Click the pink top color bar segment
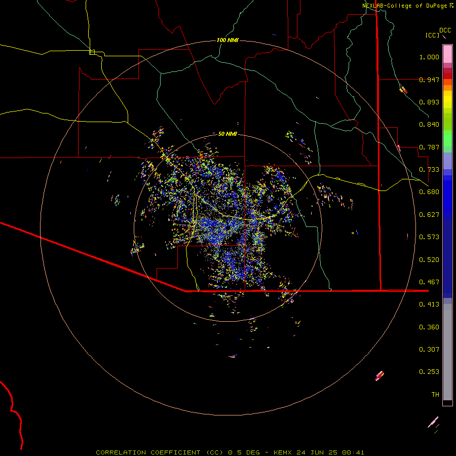Screen dimensions: 456x456 (447, 54)
